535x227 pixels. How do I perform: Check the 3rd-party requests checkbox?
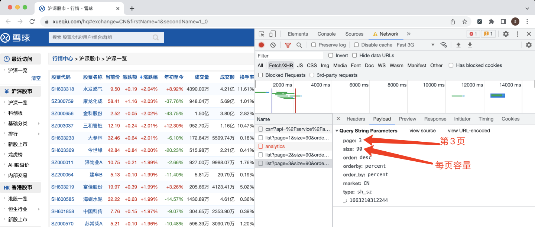tap(312, 75)
